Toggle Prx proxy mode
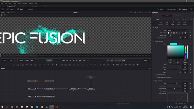The image size is (194, 109). (116, 61)
